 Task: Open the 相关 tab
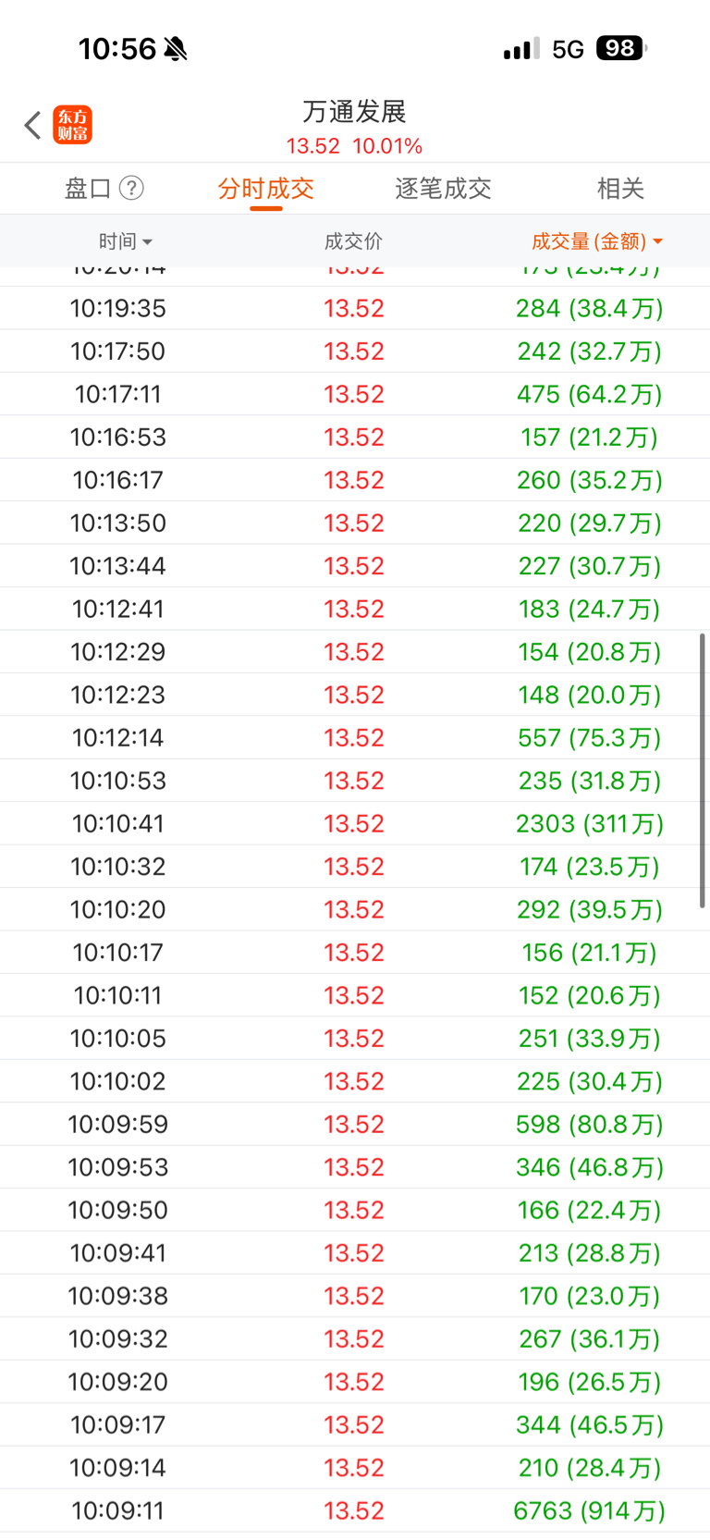620,189
